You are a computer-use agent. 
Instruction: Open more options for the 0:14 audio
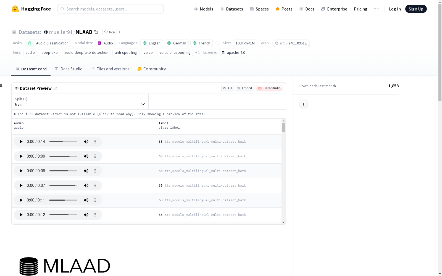click(x=95, y=142)
